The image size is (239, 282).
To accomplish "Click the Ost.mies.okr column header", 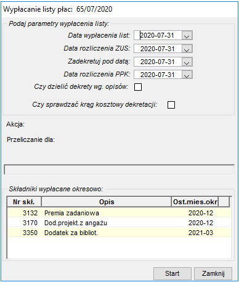I will coord(195,202).
